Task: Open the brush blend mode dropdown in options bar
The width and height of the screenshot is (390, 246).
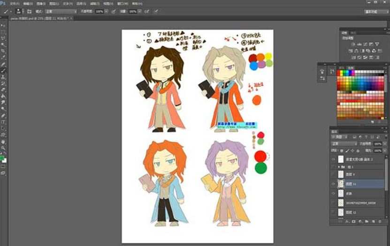Action: coord(62,11)
